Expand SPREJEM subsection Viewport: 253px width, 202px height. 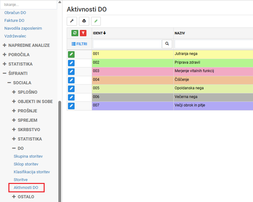point(25,120)
